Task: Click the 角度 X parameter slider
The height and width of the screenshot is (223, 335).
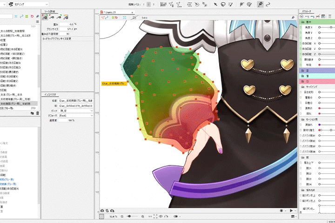Action: click(x=327, y=27)
